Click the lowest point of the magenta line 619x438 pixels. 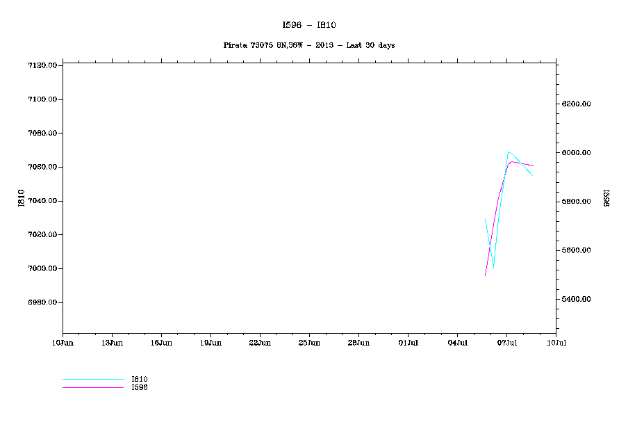click(x=485, y=276)
